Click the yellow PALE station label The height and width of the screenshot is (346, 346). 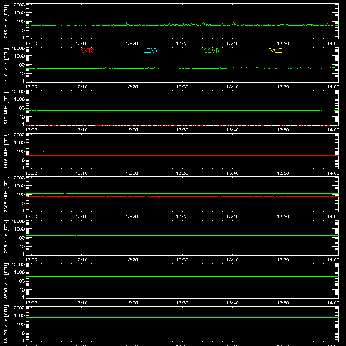[x=275, y=51]
